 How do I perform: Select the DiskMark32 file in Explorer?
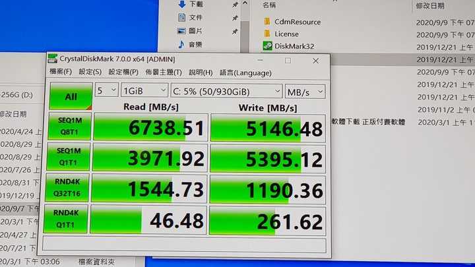coord(294,46)
